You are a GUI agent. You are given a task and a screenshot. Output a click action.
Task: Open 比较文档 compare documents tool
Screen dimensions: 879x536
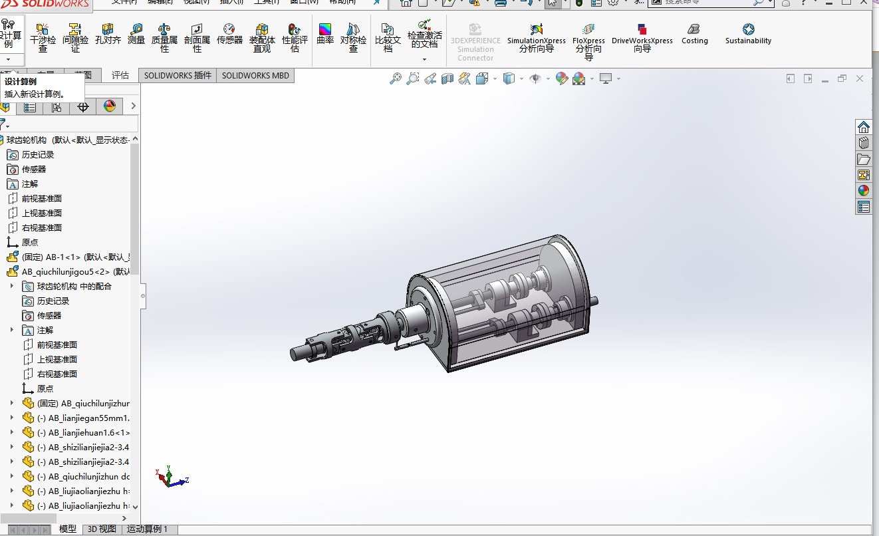pyautogui.click(x=388, y=37)
